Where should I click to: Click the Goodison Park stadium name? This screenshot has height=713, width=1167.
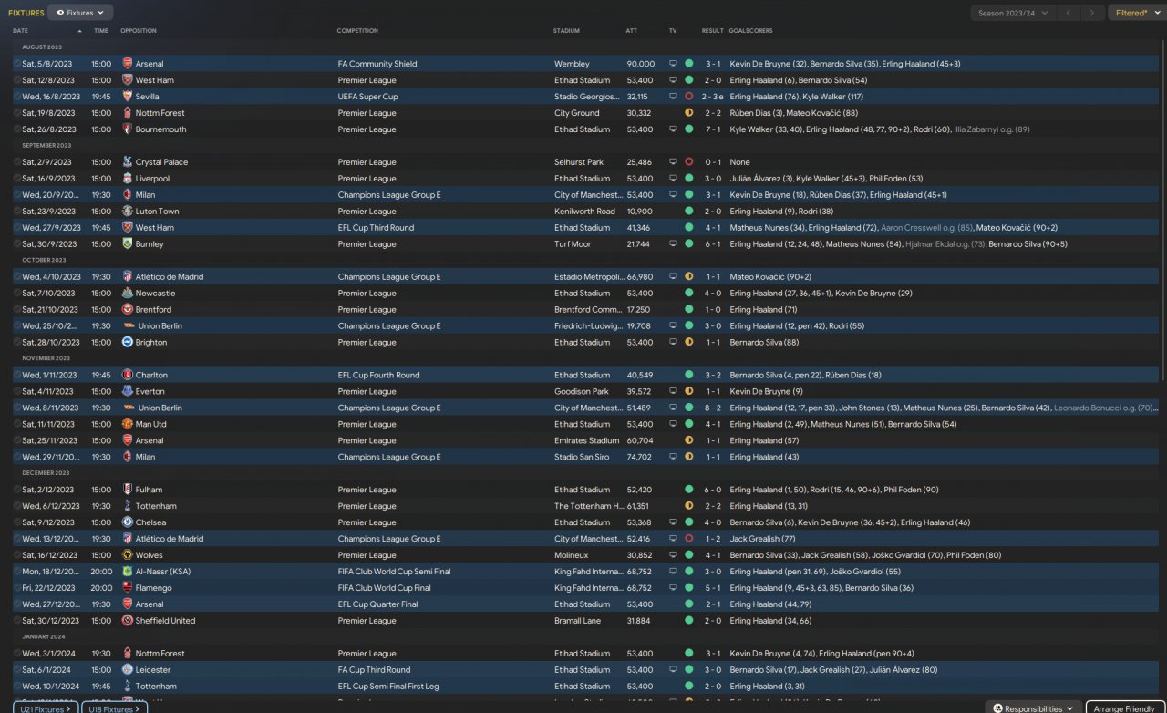582,392
